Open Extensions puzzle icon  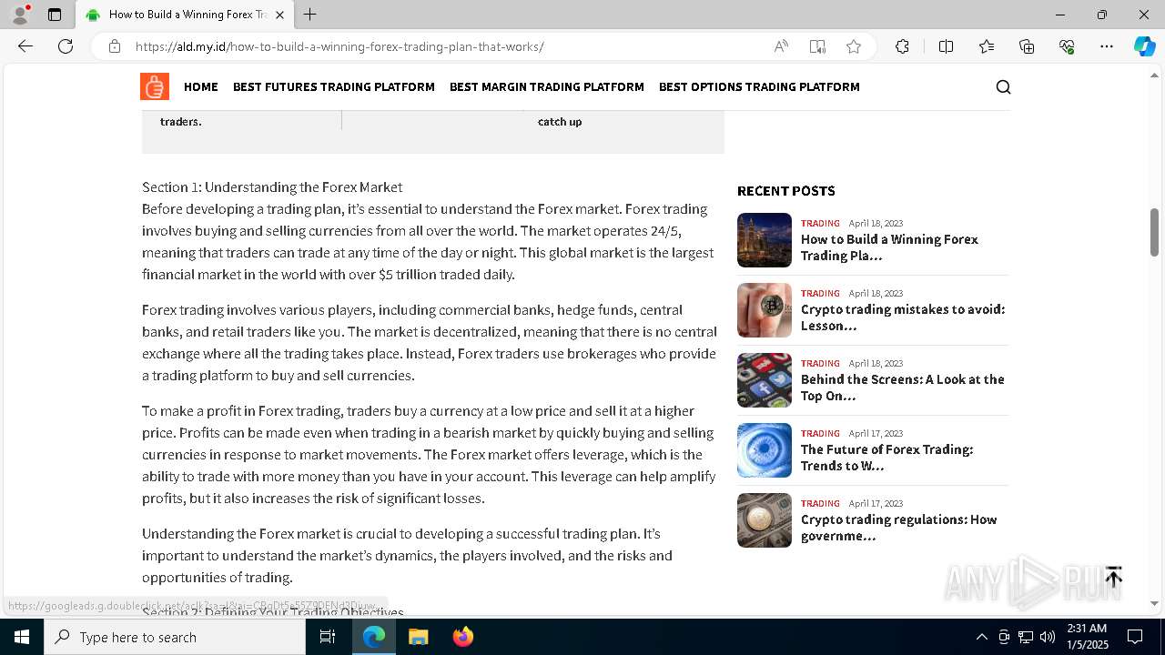coord(902,46)
